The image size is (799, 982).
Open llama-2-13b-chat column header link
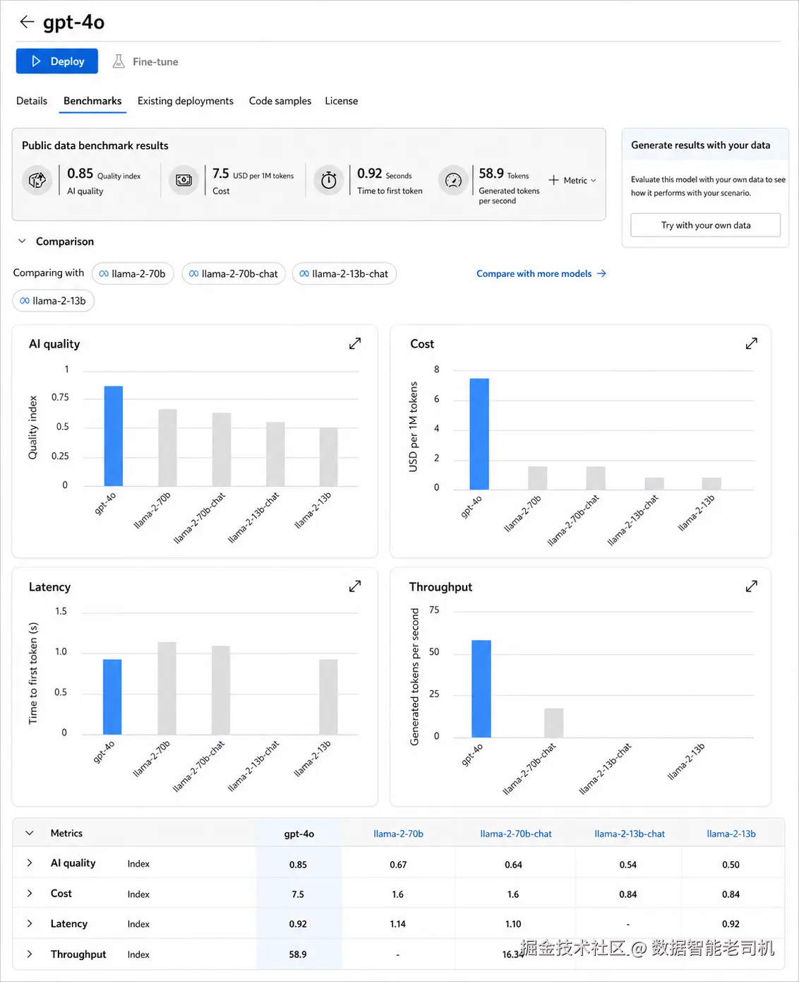point(630,834)
